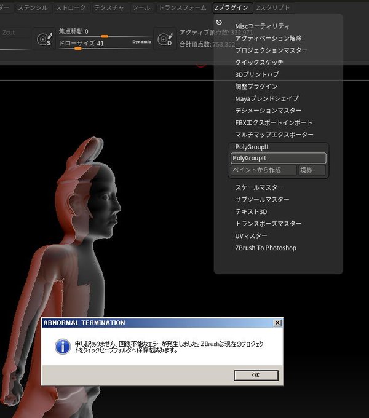Expand the プロジェクションマスター section
Screen dimensions: 369x418
[271, 50]
